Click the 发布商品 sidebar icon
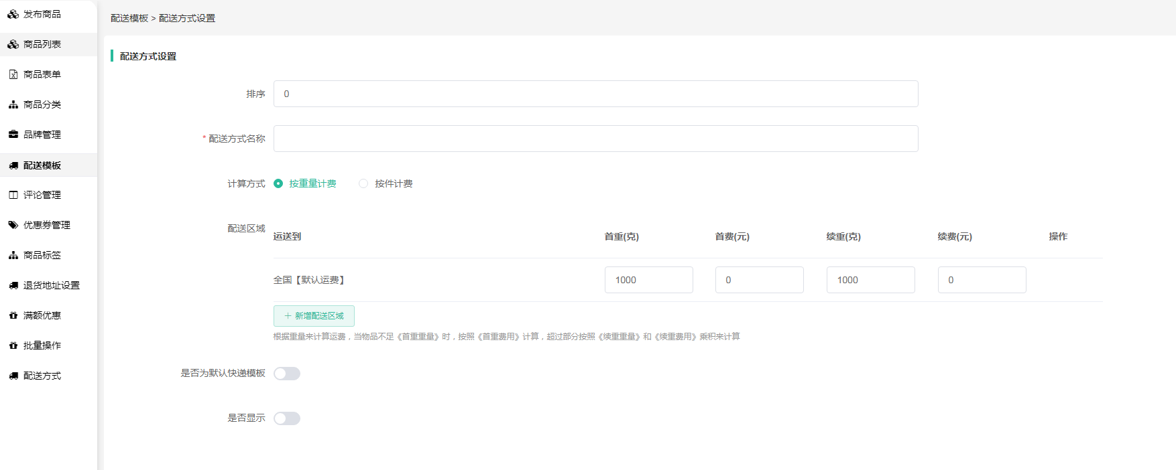The width and height of the screenshot is (1176, 470). (x=13, y=14)
